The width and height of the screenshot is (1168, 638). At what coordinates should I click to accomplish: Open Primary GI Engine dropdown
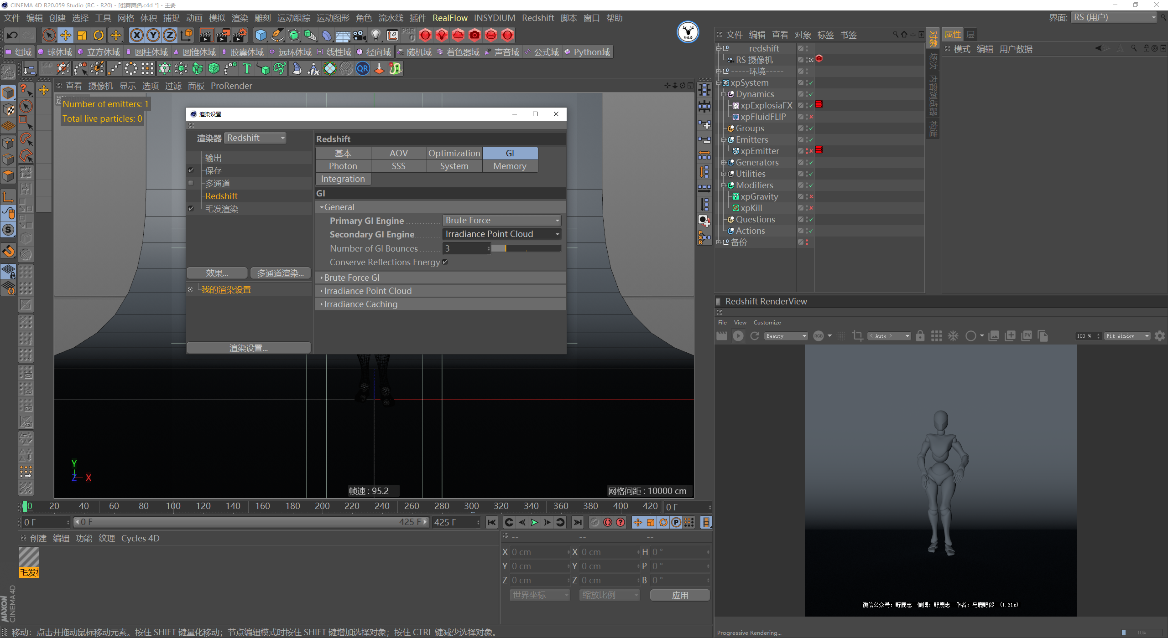click(x=501, y=221)
